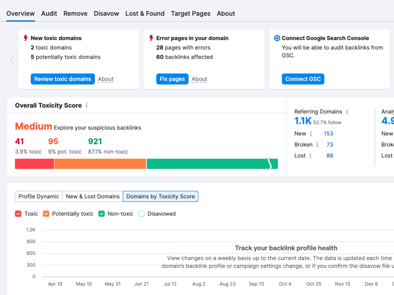Click the previous-card left chevron arrow
This screenshot has height=295, width=394.
12,60
